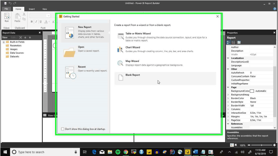Click the font color A icon

(46, 21)
